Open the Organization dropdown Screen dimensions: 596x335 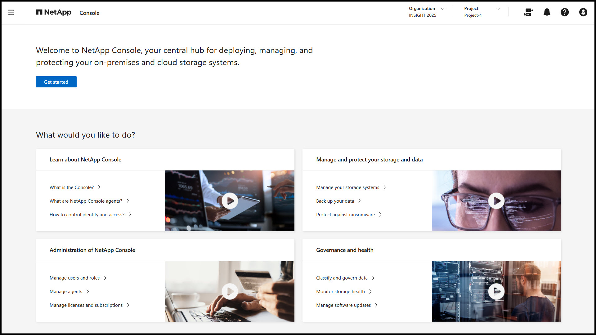tap(443, 9)
